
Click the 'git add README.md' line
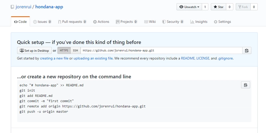(x=36, y=96)
